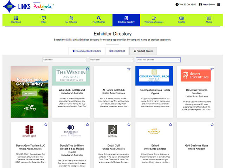Open Golf Business News title
This screenshot has width=225, height=168.
[197, 146]
